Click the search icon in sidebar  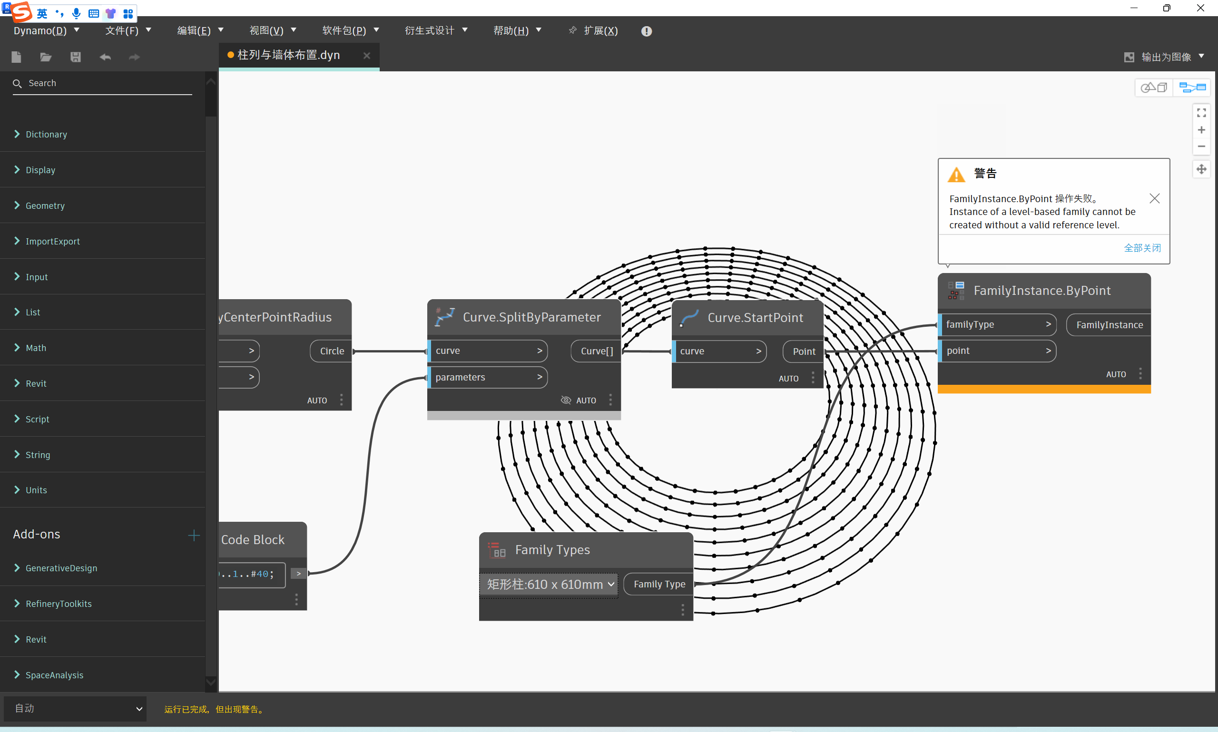click(x=18, y=83)
